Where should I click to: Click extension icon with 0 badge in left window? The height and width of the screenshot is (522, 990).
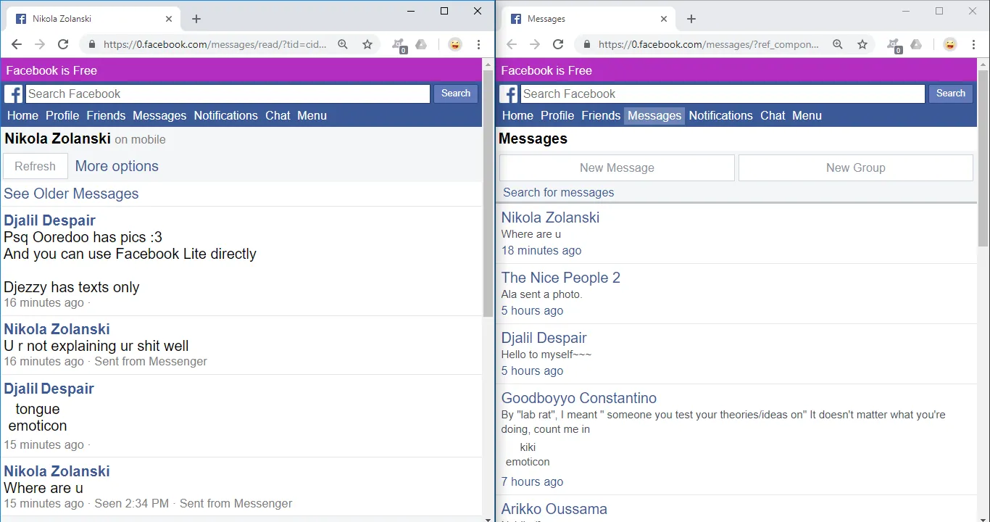coord(399,45)
